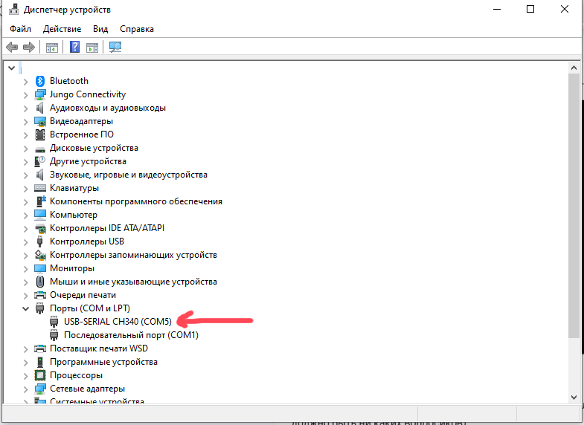
Task: Toggle the show/hide console tree button
Action: (51, 48)
